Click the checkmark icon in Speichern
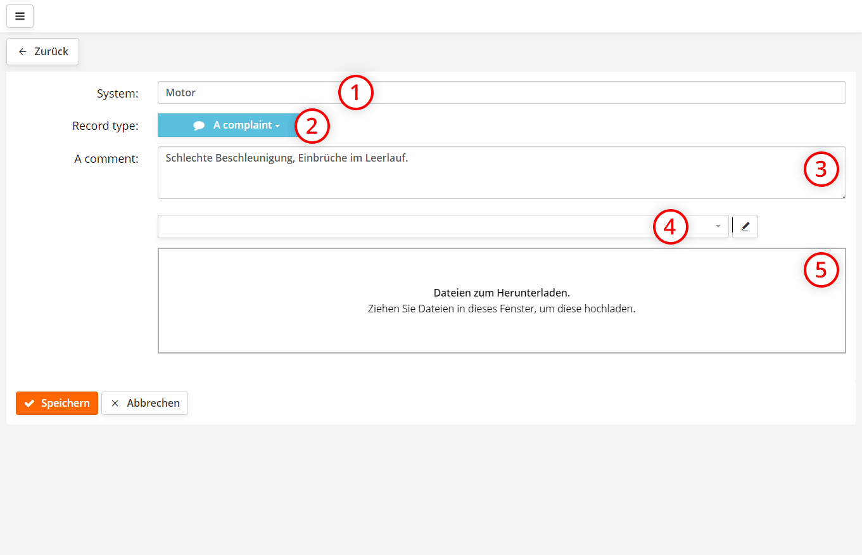The width and height of the screenshot is (862, 555). [29, 404]
